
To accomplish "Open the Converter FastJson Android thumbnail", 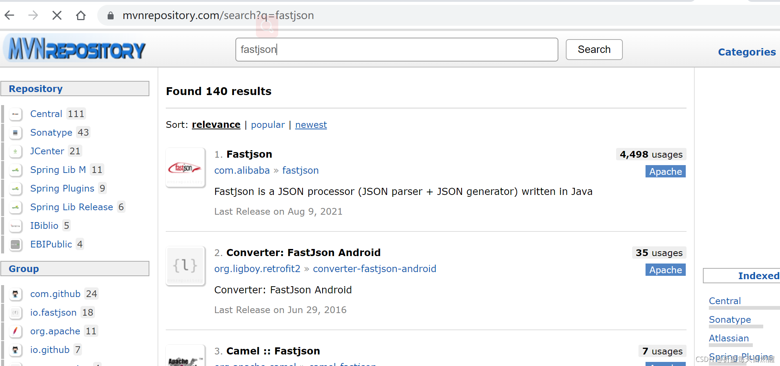I will click(185, 266).
